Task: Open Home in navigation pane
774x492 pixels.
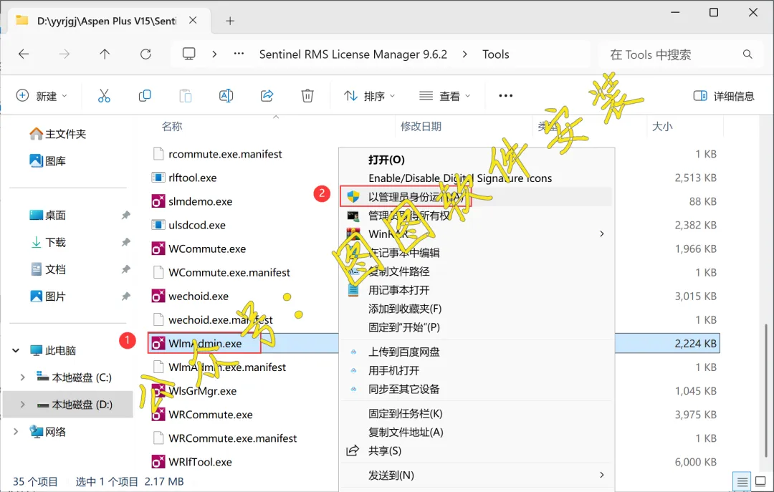Action: click(x=58, y=134)
